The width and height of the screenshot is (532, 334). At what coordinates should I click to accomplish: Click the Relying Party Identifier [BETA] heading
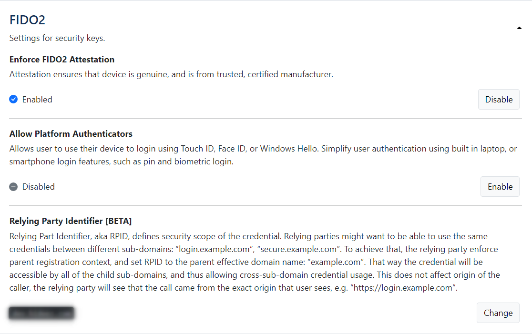[x=70, y=221]
